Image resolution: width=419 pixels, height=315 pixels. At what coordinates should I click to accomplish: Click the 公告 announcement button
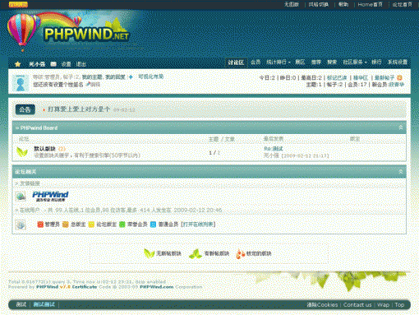pyautogui.click(x=25, y=109)
